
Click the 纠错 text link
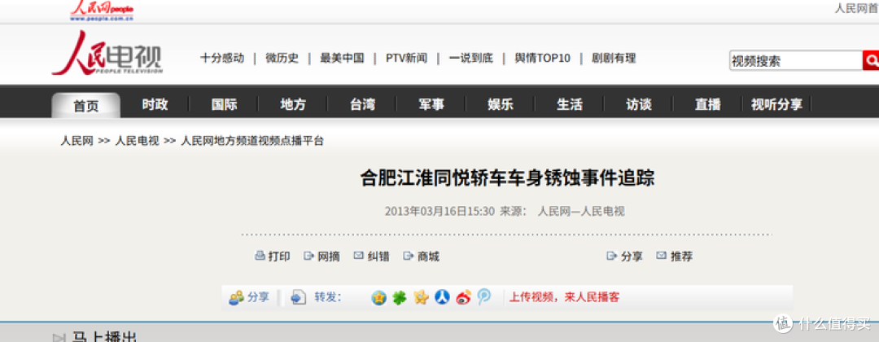379,256
